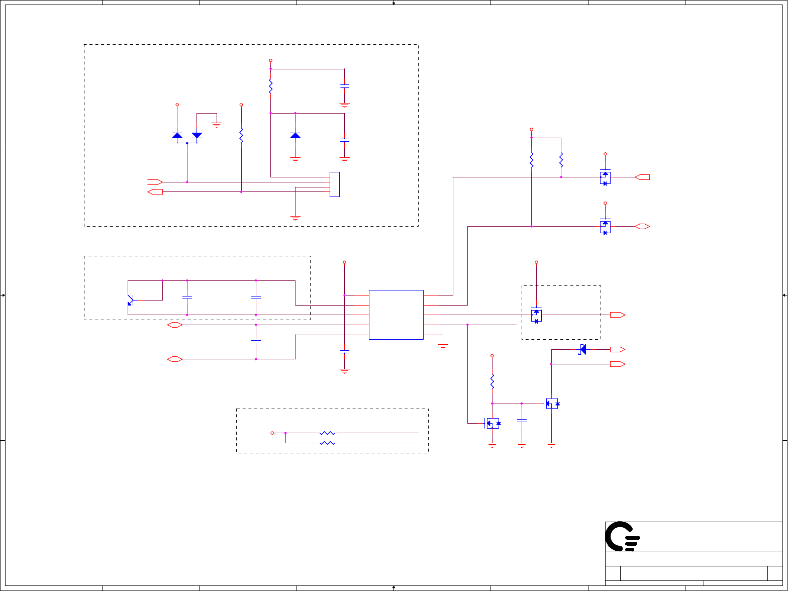Select top capacitor in connector dashed block
This screenshot has width=788, height=591.
pyautogui.click(x=345, y=86)
